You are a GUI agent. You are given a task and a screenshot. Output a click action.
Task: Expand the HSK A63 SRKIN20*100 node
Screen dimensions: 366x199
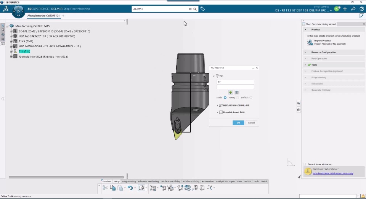pos(11,36)
